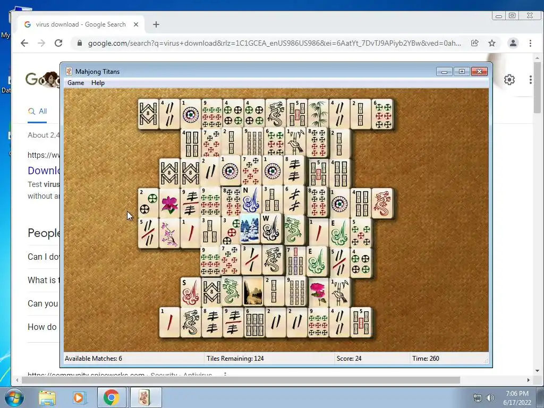Open the Game menu in Mahjong Titans
This screenshot has width=544, height=408.
point(75,83)
